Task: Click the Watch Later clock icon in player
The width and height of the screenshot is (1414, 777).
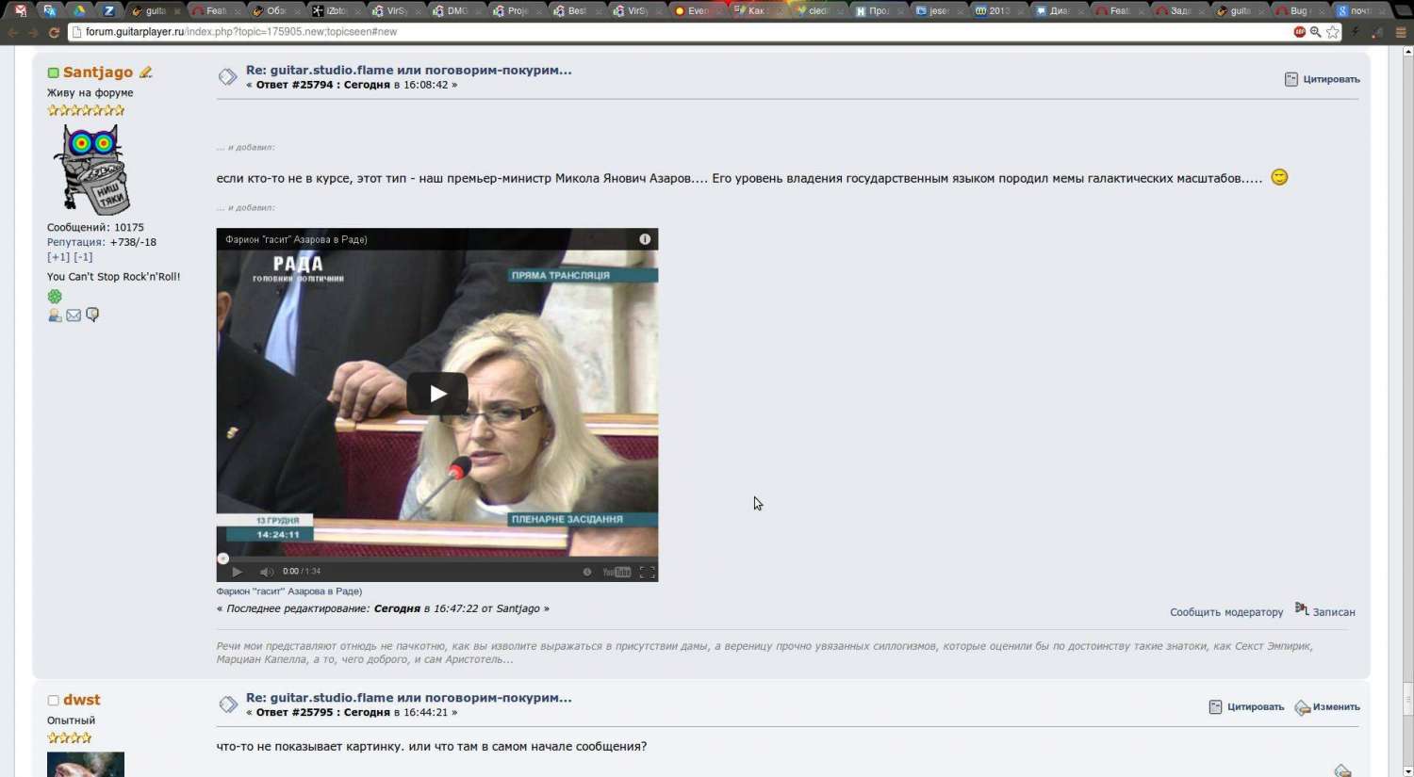Action: click(x=587, y=572)
